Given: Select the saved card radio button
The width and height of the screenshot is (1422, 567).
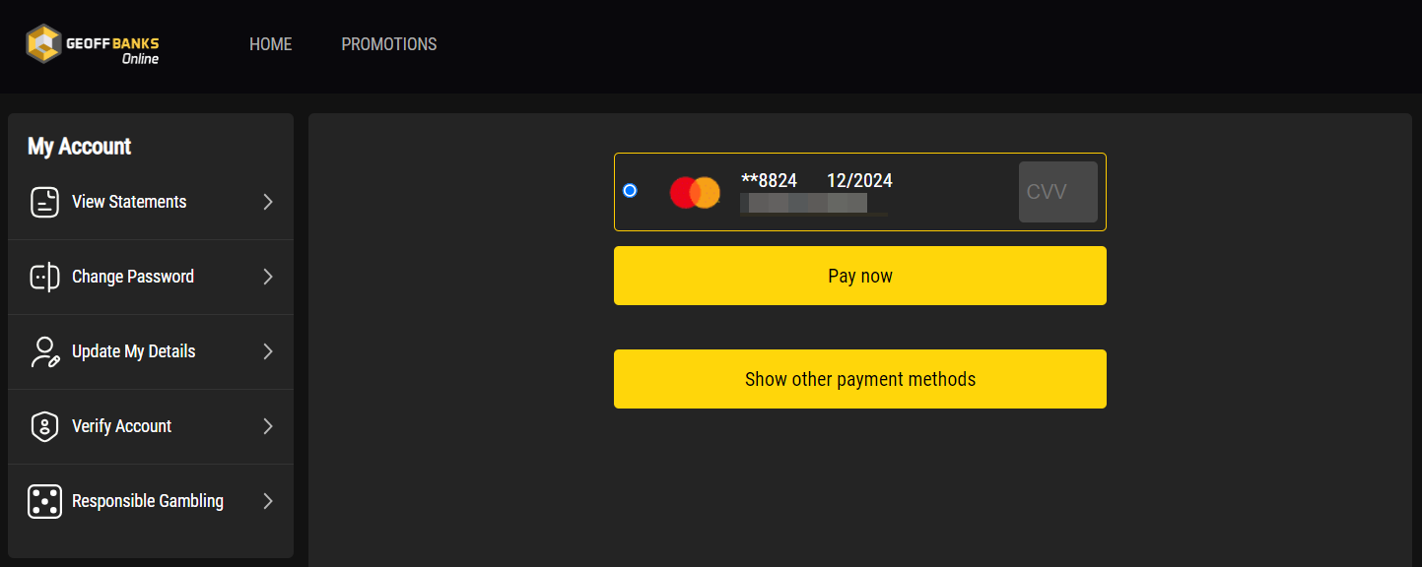Looking at the screenshot, I should (630, 190).
